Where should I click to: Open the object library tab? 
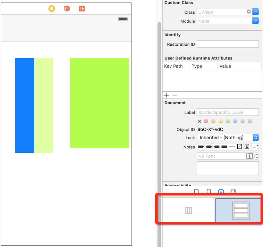pyautogui.click(x=221, y=192)
